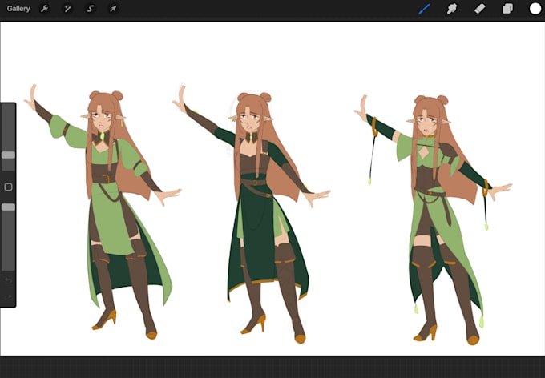Select the Eraser tool
The image size is (545, 378).
[479, 9]
